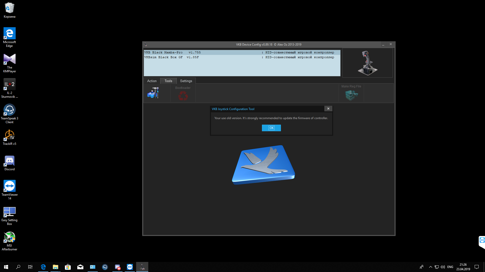485x272 pixels.
Task: Open Discord desktop icon
Action: (10, 163)
